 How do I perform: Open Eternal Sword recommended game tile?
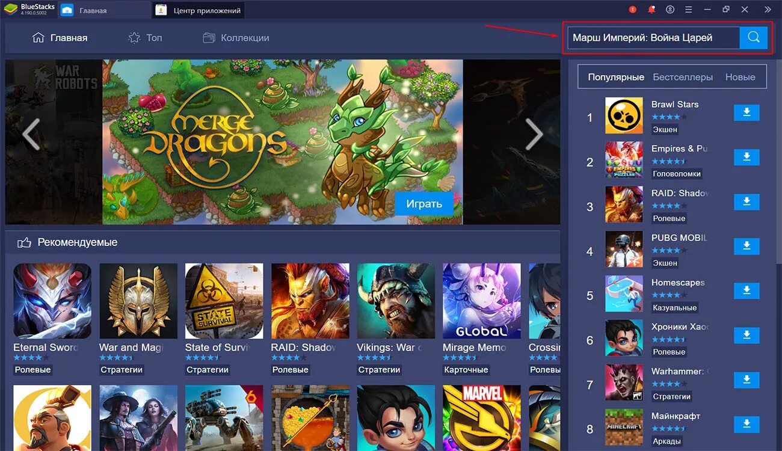[52, 301]
